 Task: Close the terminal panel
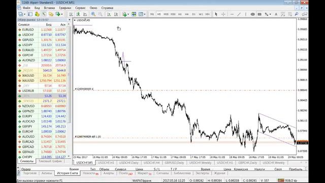coord(18,167)
